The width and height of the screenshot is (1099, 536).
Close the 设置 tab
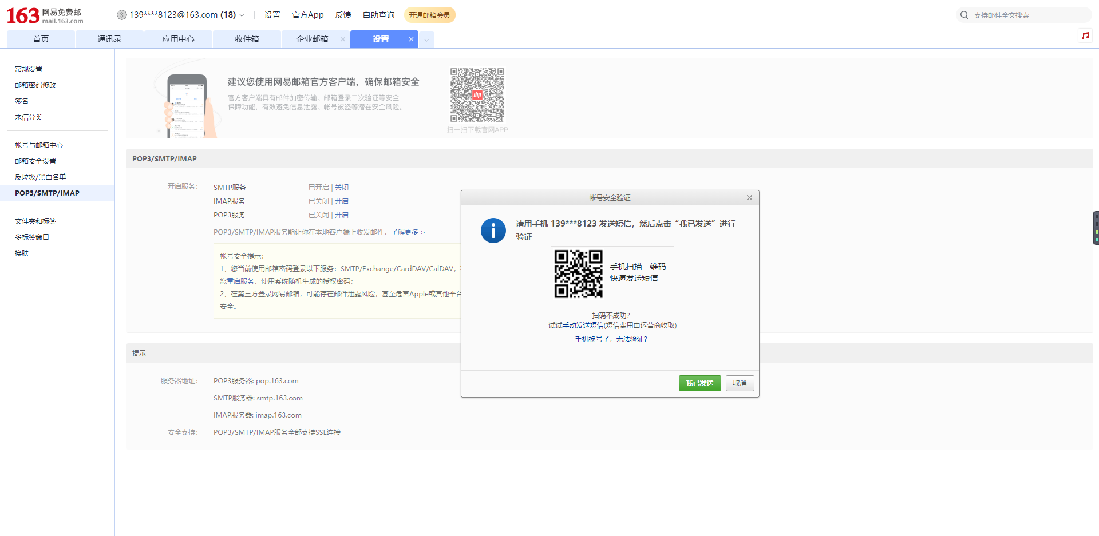click(x=411, y=39)
